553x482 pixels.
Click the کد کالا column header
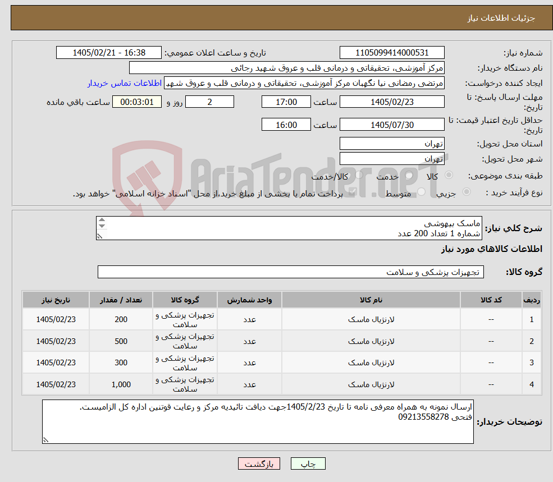(x=491, y=300)
